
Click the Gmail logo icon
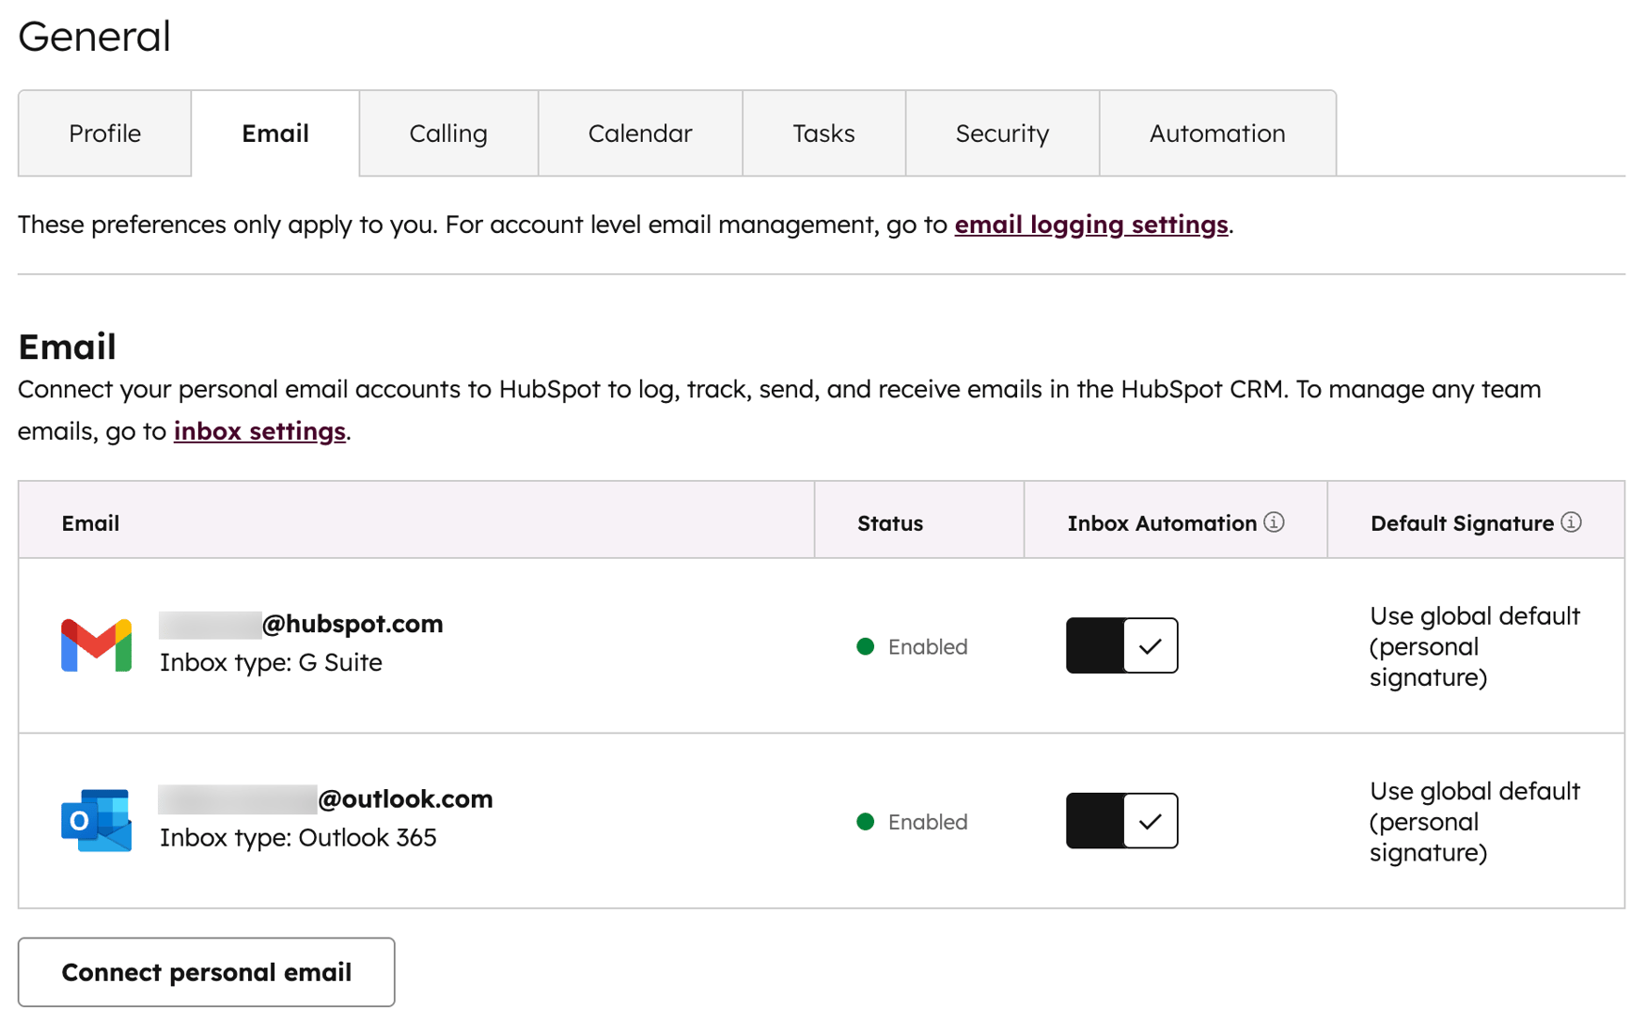pyautogui.click(x=96, y=645)
